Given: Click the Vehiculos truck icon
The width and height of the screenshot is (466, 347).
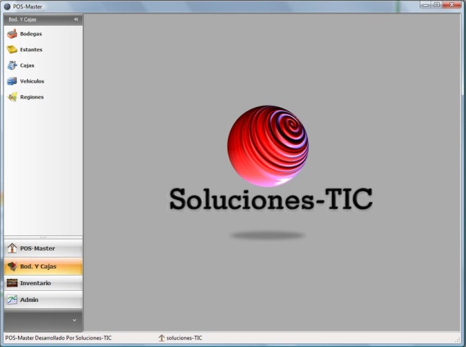Looking at the screenshot, I should [x=12, y=81].
